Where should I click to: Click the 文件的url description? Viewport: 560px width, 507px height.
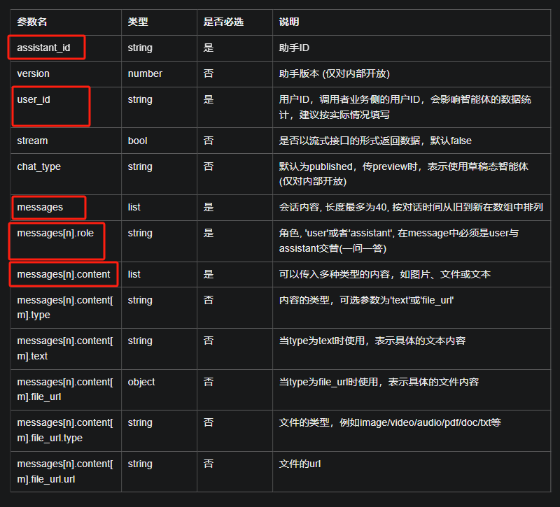[300, 464]
